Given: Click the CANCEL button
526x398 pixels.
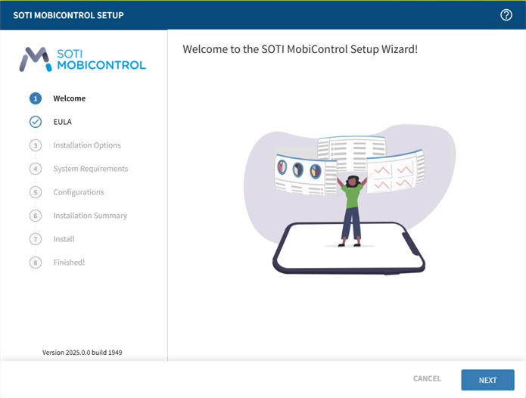Looking at the screenshot, I should click(427, 379).
